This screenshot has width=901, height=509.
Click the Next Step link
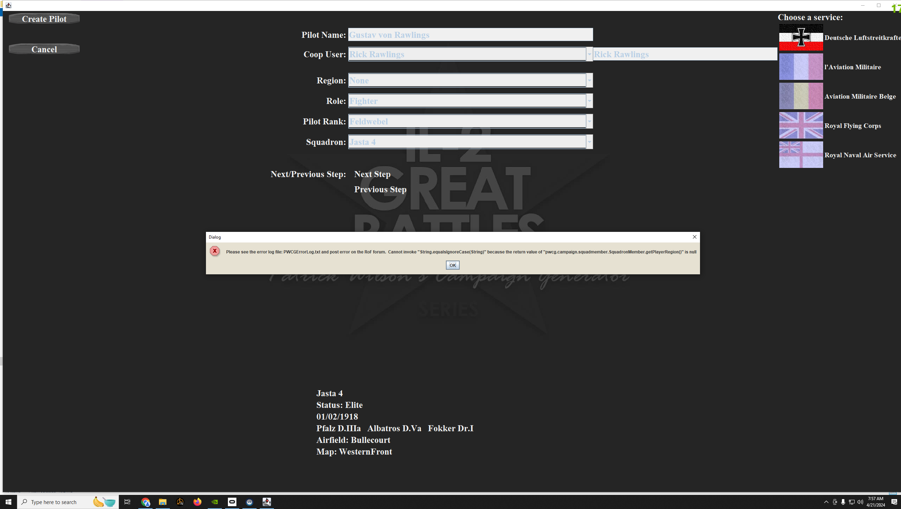click(x=372, y=174)
